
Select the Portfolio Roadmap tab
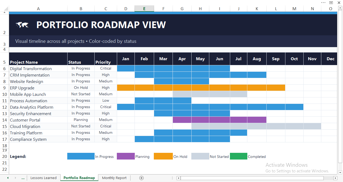(x=79, y=178)
